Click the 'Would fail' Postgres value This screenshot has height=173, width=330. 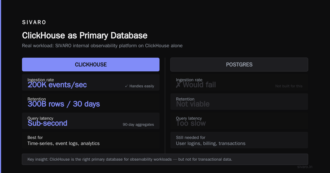(196, 85)
